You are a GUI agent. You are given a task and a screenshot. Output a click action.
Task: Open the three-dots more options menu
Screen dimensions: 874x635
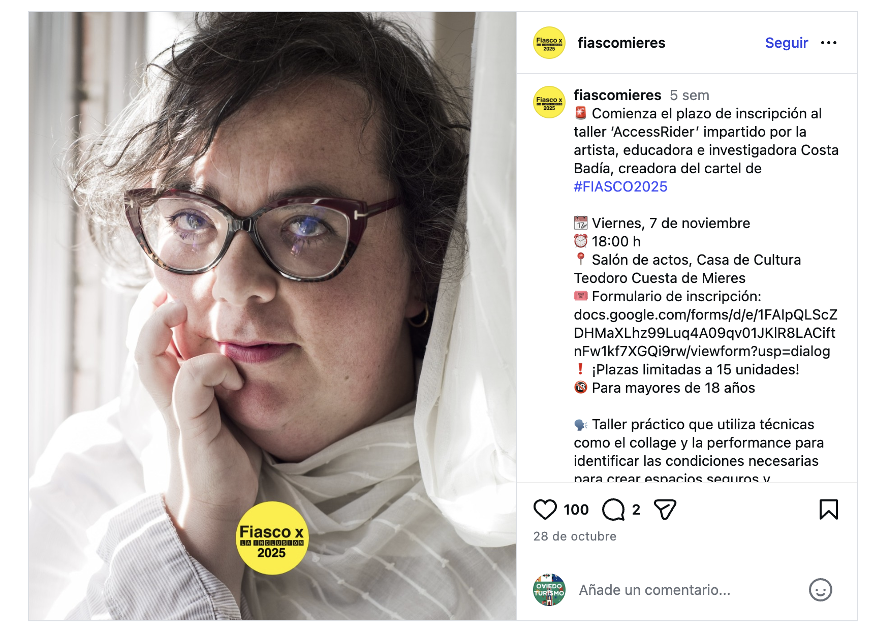pos(829,43)
